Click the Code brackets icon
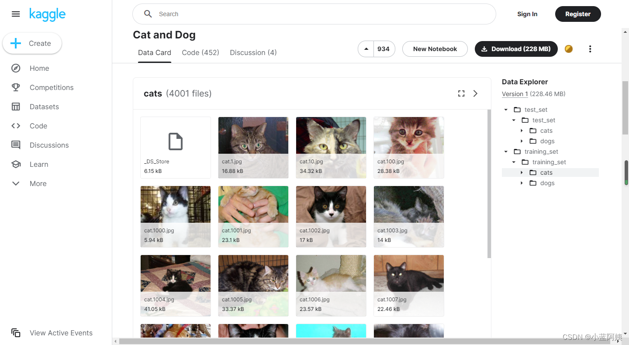This screenshot has height=345, width=629. [16, 126]
